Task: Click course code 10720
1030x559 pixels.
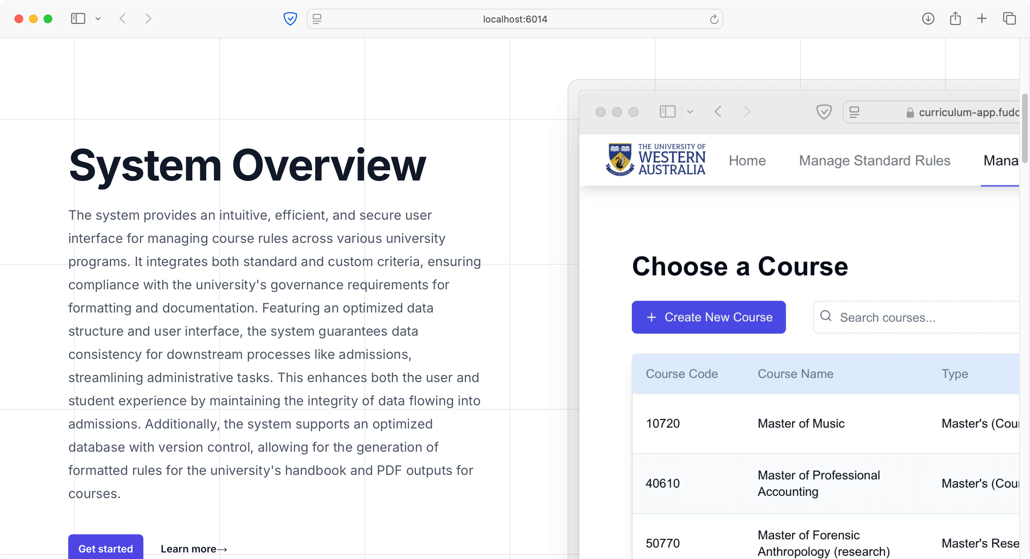Action: (x=663, y=424)
